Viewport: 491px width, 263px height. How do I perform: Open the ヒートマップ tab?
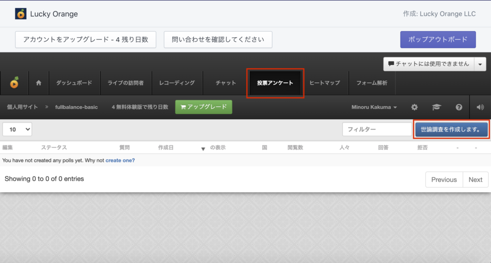tap(325, 83)
